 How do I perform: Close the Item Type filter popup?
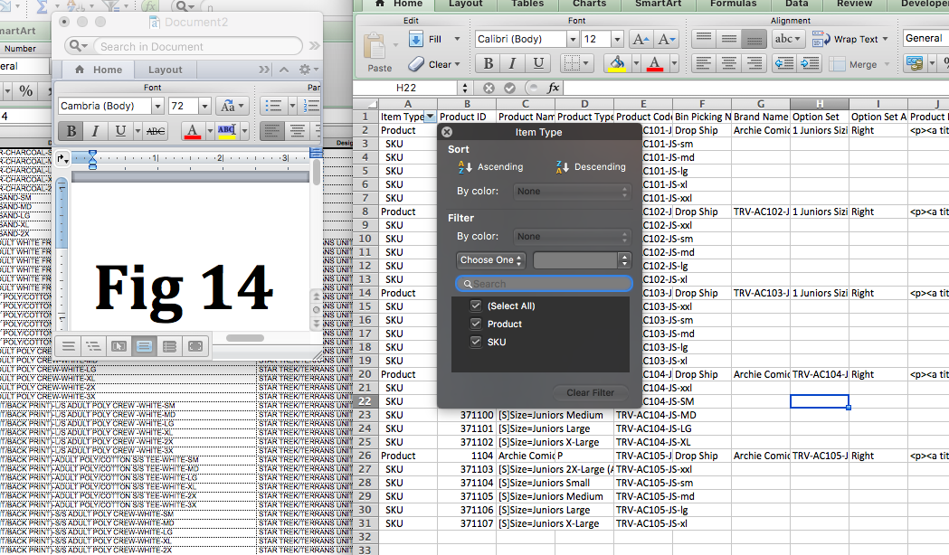(x=447, y=132)
